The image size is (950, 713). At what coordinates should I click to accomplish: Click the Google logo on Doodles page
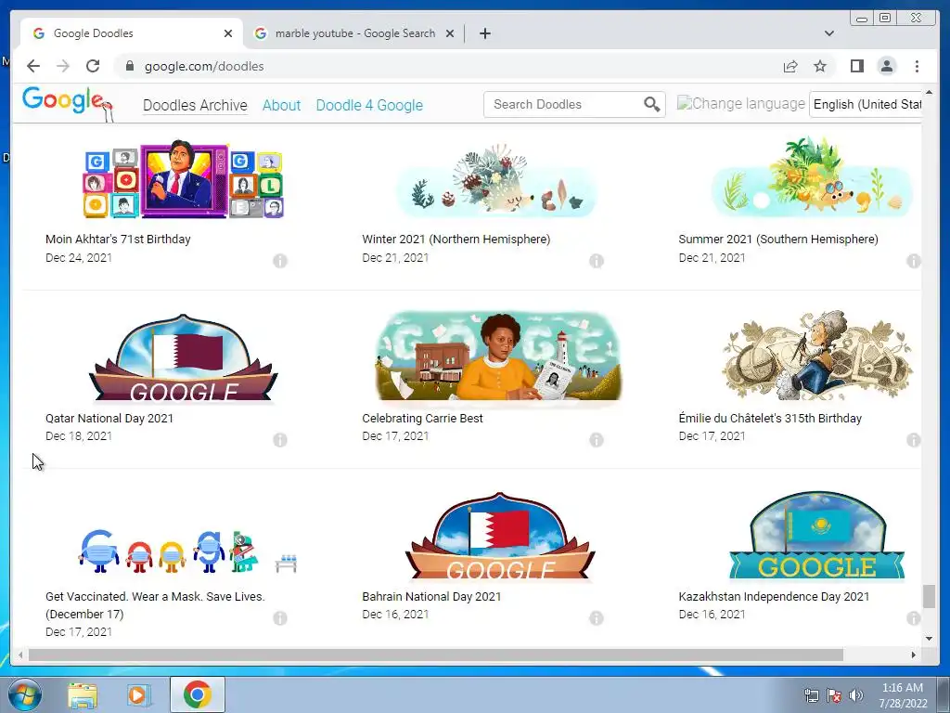coord(66,102)
